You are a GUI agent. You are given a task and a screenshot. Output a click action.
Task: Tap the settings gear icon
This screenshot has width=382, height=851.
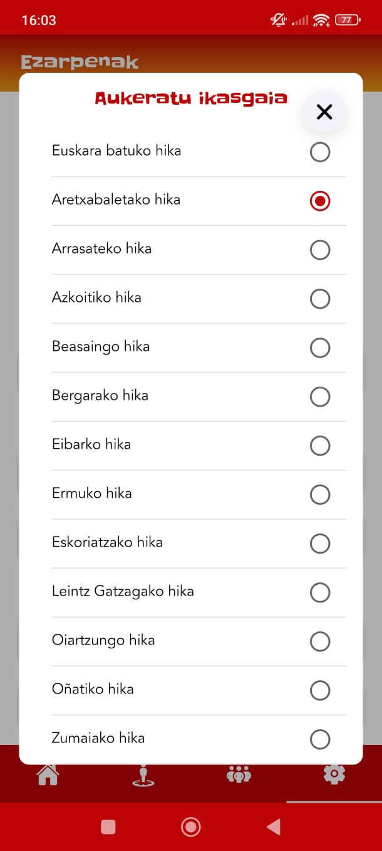[x=334, y=774]
